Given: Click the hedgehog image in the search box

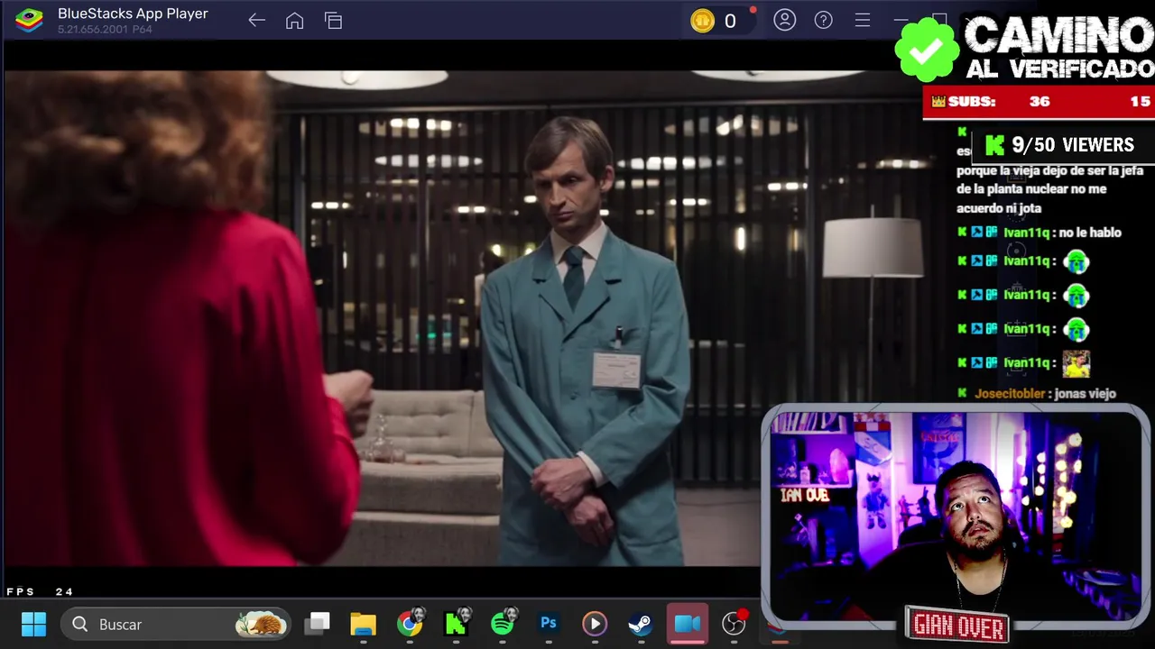Looking at the screenshot, I should pyautogui.click(x=262, y=624).
